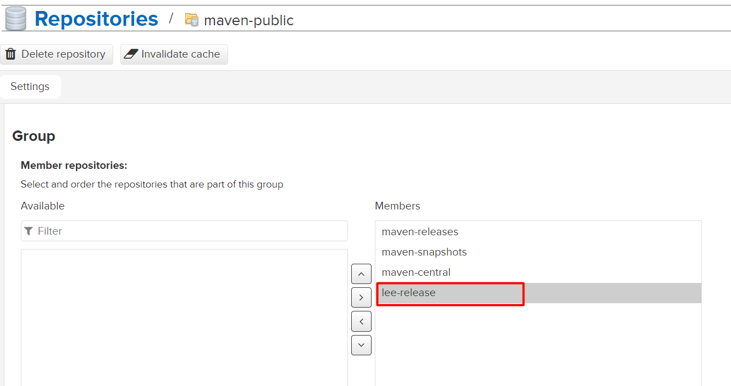The height and width of the screenshot is (386, 731).
Task: Select maven-snapshots in Members list
Action: 424,252
